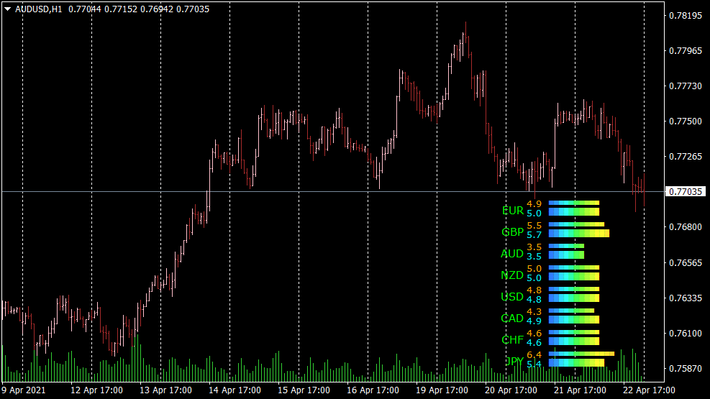Screen dimensions: 710x399
Task: Click the AUD currency label
Action: 512,254
